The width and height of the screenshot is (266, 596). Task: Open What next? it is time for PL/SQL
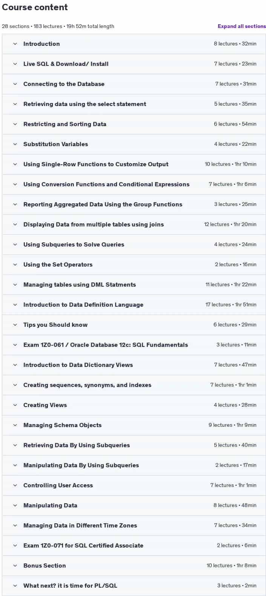point(134,586)
